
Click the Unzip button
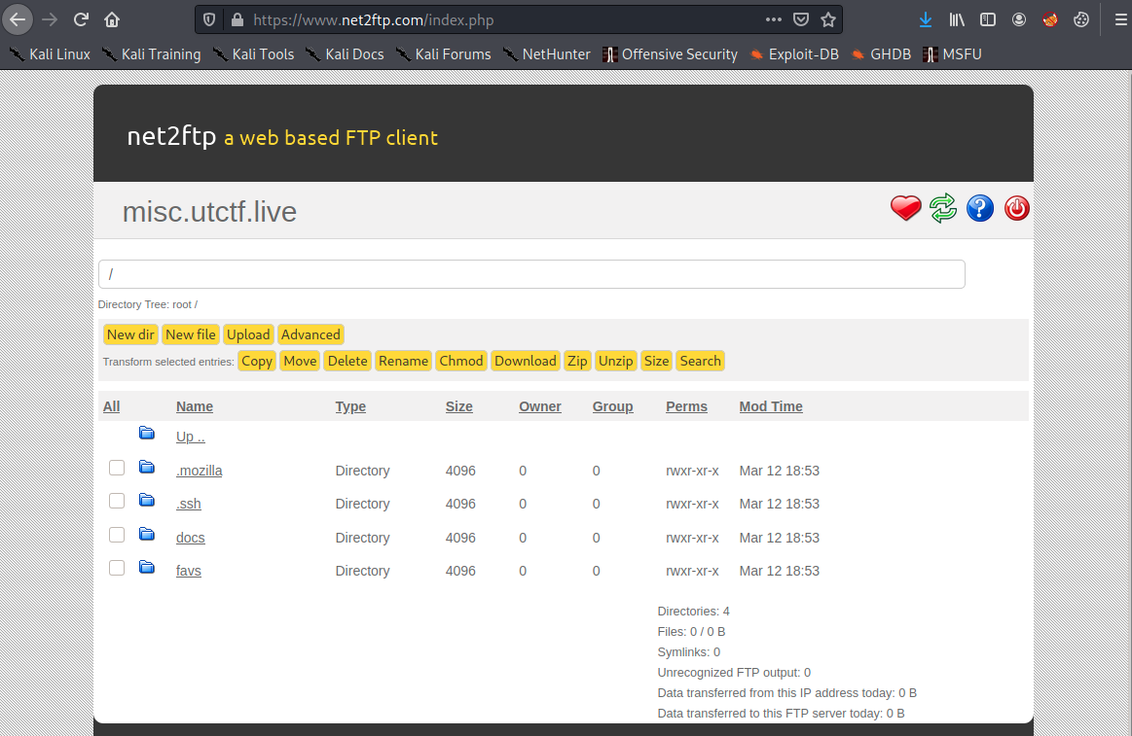[616, 361]
